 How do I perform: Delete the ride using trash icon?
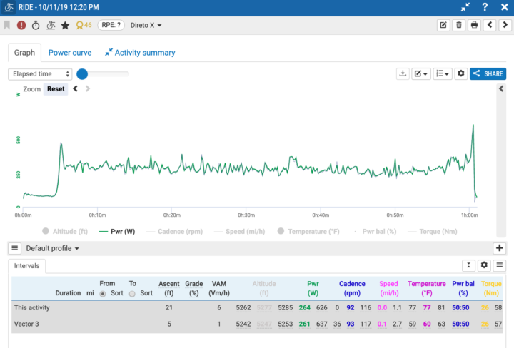(459, 25)
